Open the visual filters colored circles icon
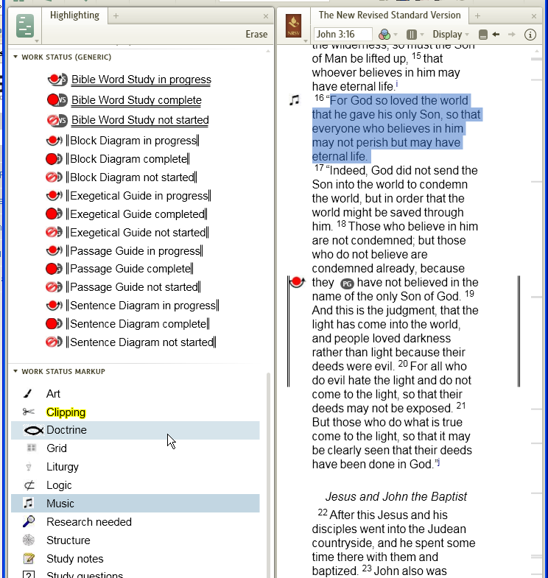 pyautogui.click(x=384, y=35)
